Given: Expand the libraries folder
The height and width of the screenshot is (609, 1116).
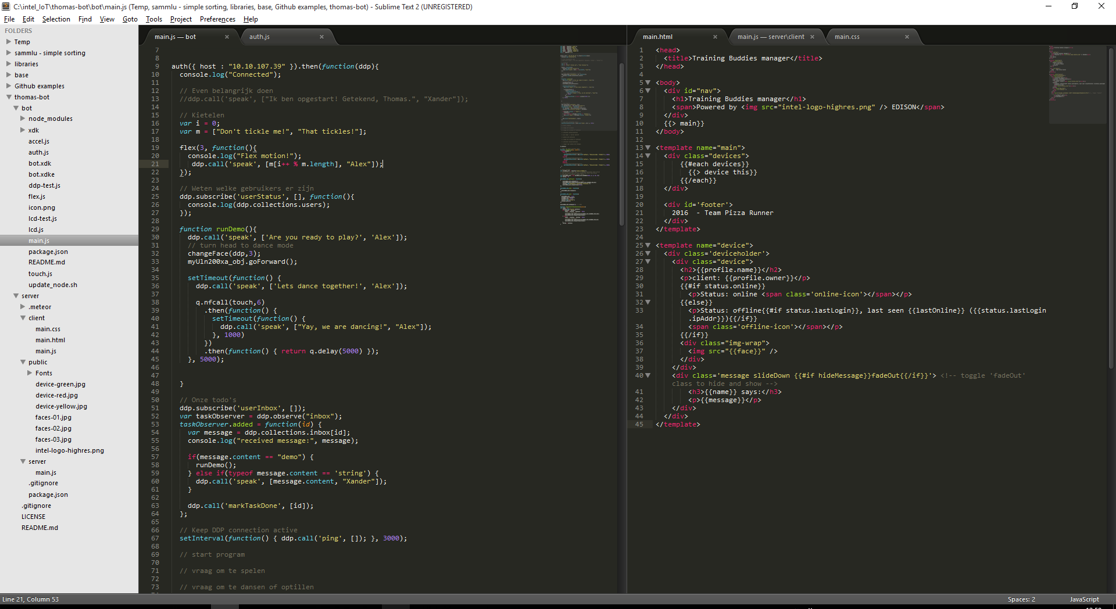Looking at the screenshot, I should pos(9,64).
